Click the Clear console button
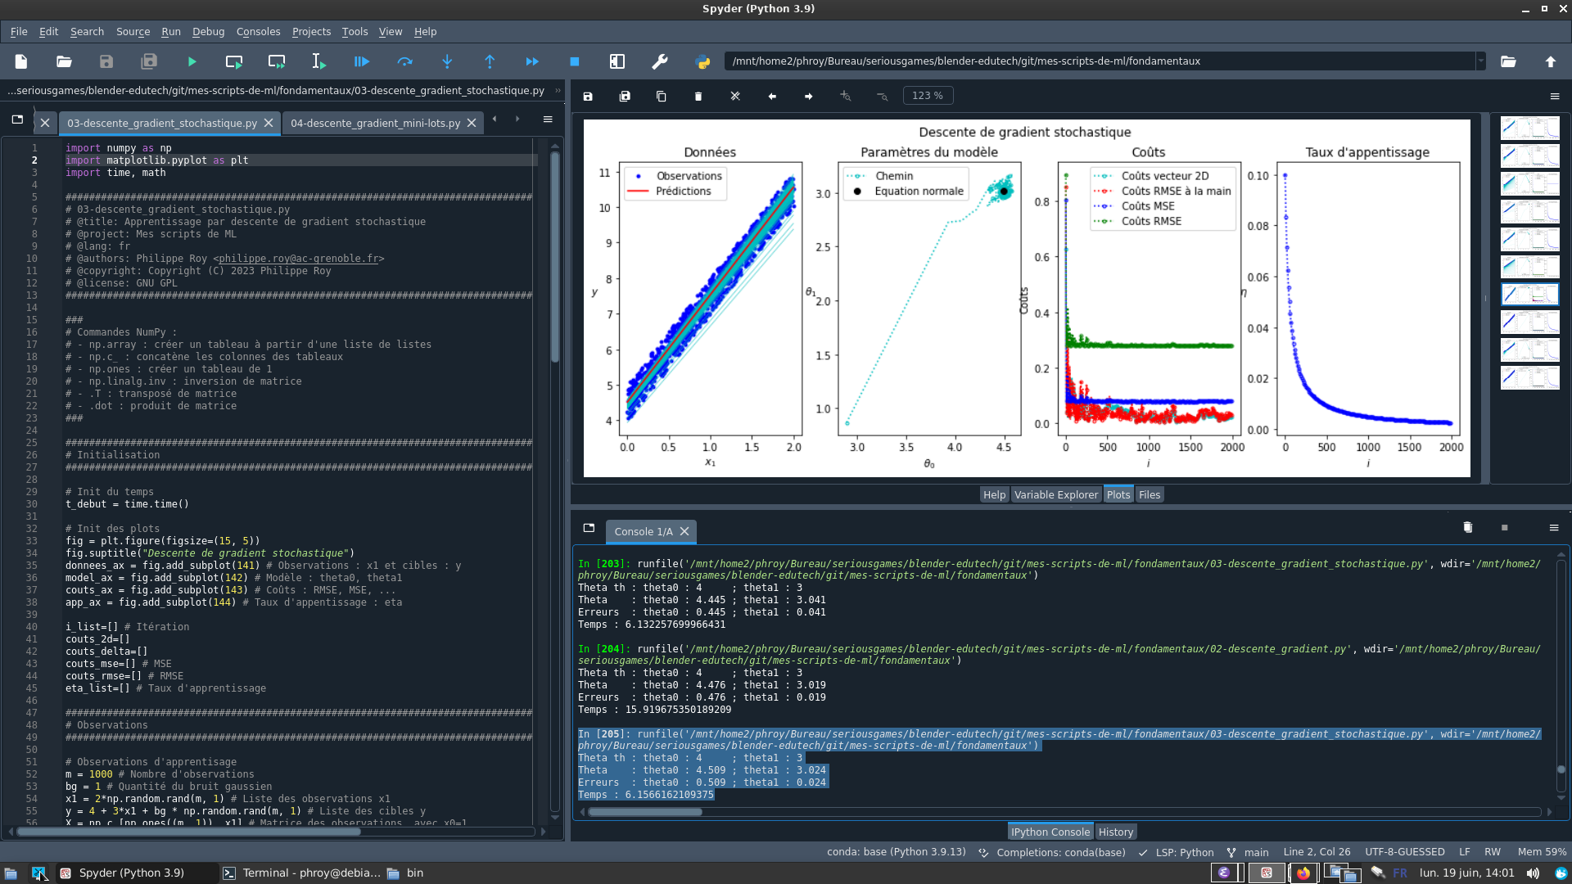Viewport: 1572px width, 884px height. click(x=1467, y=527)
